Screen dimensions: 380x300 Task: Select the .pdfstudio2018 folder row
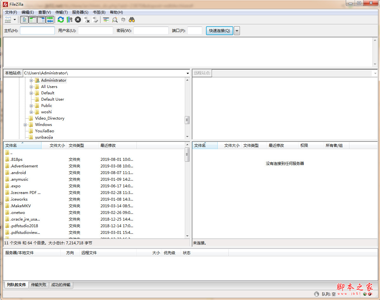(x=94, y=226)
